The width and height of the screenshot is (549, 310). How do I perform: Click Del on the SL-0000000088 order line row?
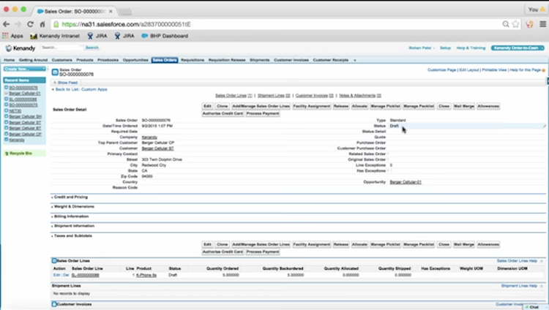(66, 275)
